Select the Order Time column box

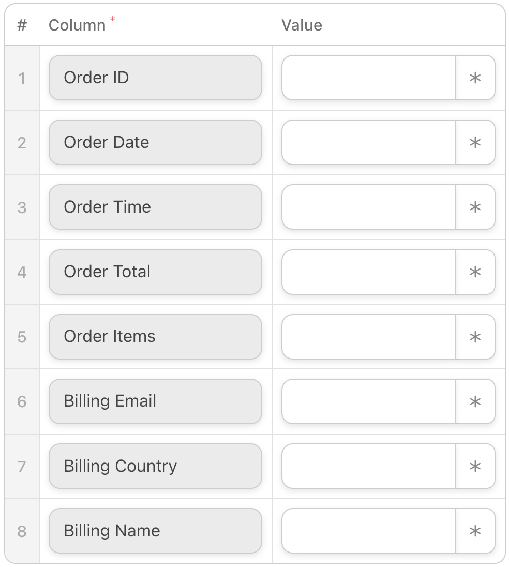pyautogui.click(x=155, y=207)
